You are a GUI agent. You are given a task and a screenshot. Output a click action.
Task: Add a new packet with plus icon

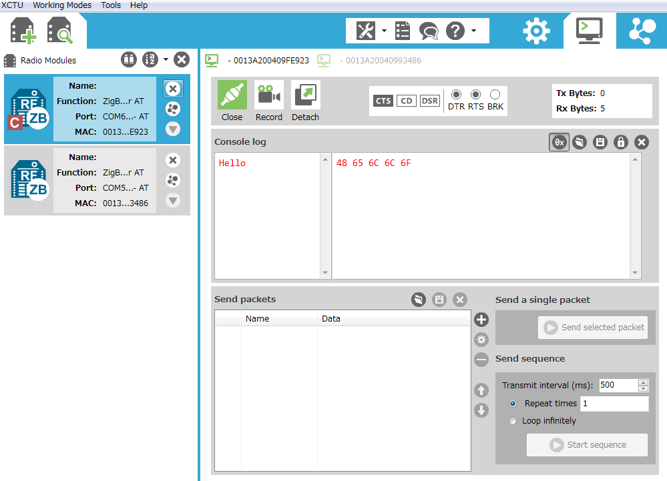click(481, 320)
